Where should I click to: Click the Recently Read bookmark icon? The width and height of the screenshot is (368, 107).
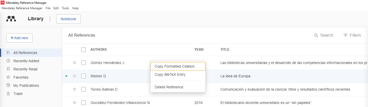click(x=8, y=69)
